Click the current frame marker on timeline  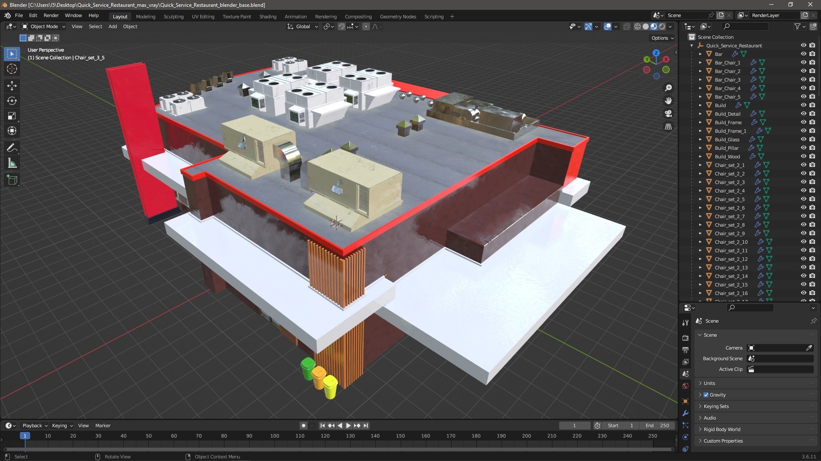tap(25, 436)
